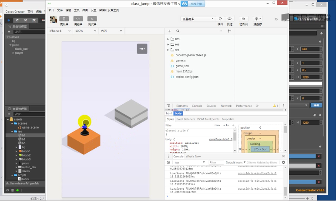Select Cocos Creator scale tool icon
Viewport: 336px width, 201px height.
26,20
